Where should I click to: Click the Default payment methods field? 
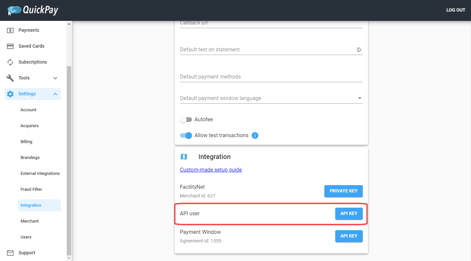click(271, 77)
